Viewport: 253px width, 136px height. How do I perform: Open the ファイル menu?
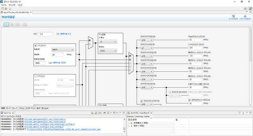pyautogui.click(x=4, y=5)
